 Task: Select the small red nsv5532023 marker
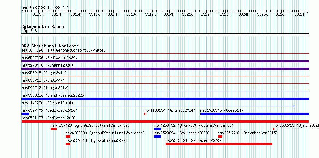pos(273,129)
